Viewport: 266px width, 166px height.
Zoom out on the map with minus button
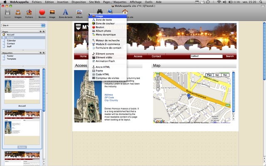(158, 89)
